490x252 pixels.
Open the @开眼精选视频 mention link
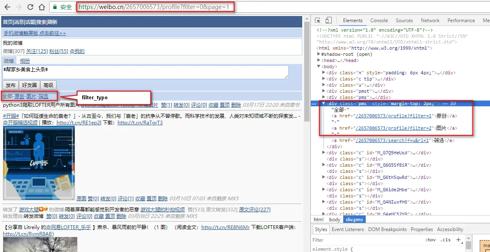[21, 123]
